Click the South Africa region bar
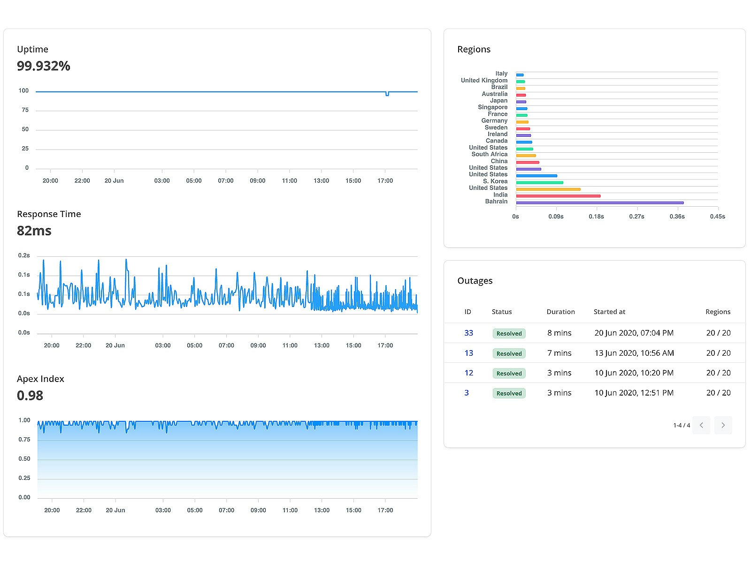 526,156
